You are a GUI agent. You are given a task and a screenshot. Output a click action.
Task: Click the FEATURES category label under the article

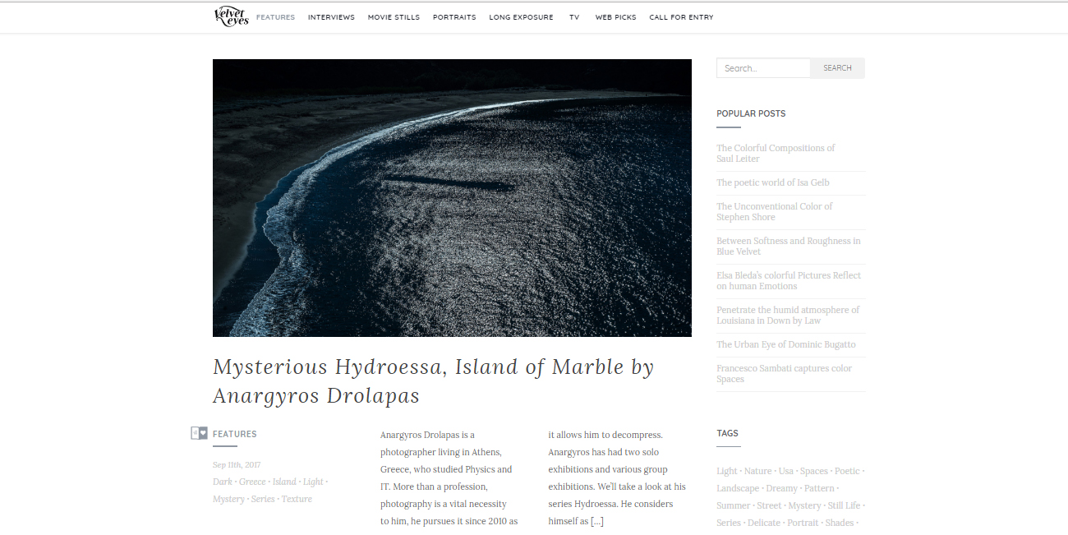[x=235, y=434]
